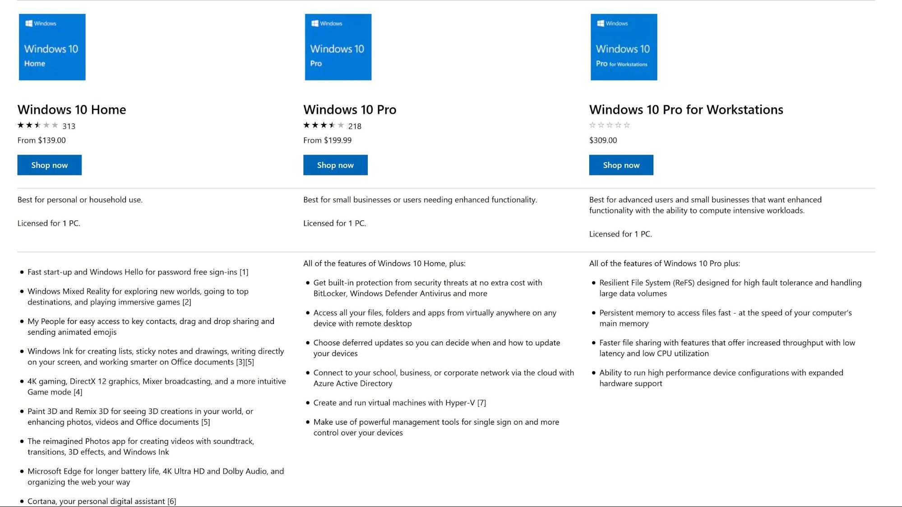The width and height of the screenshot is (902, 507).
Task: Shop now for Windows 10 Pro for Workstations
Action: click(621, 165)
